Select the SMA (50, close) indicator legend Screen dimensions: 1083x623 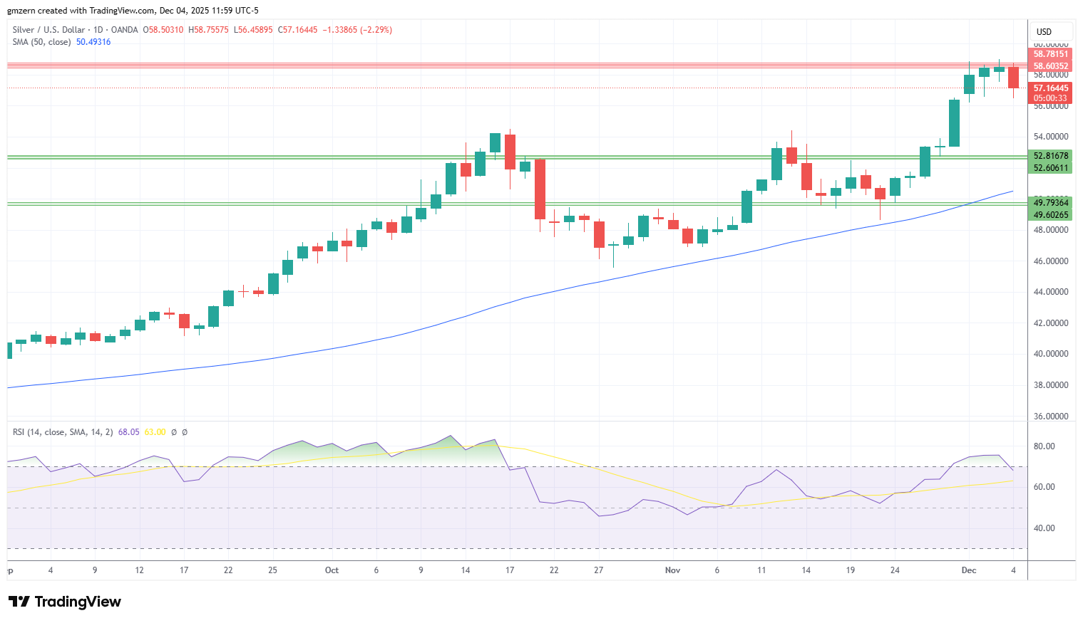(41, 42)
